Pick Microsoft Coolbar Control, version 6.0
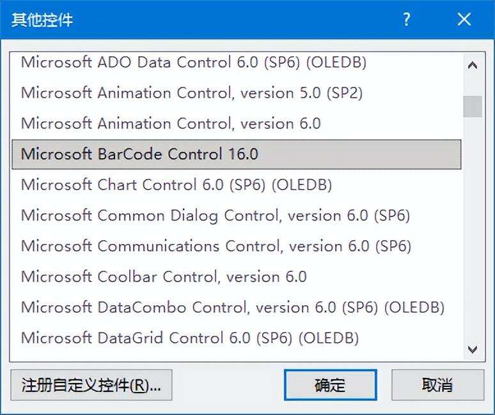Viewport: 495px width, 415px height. pyautogui.click(x=237, y=276)
